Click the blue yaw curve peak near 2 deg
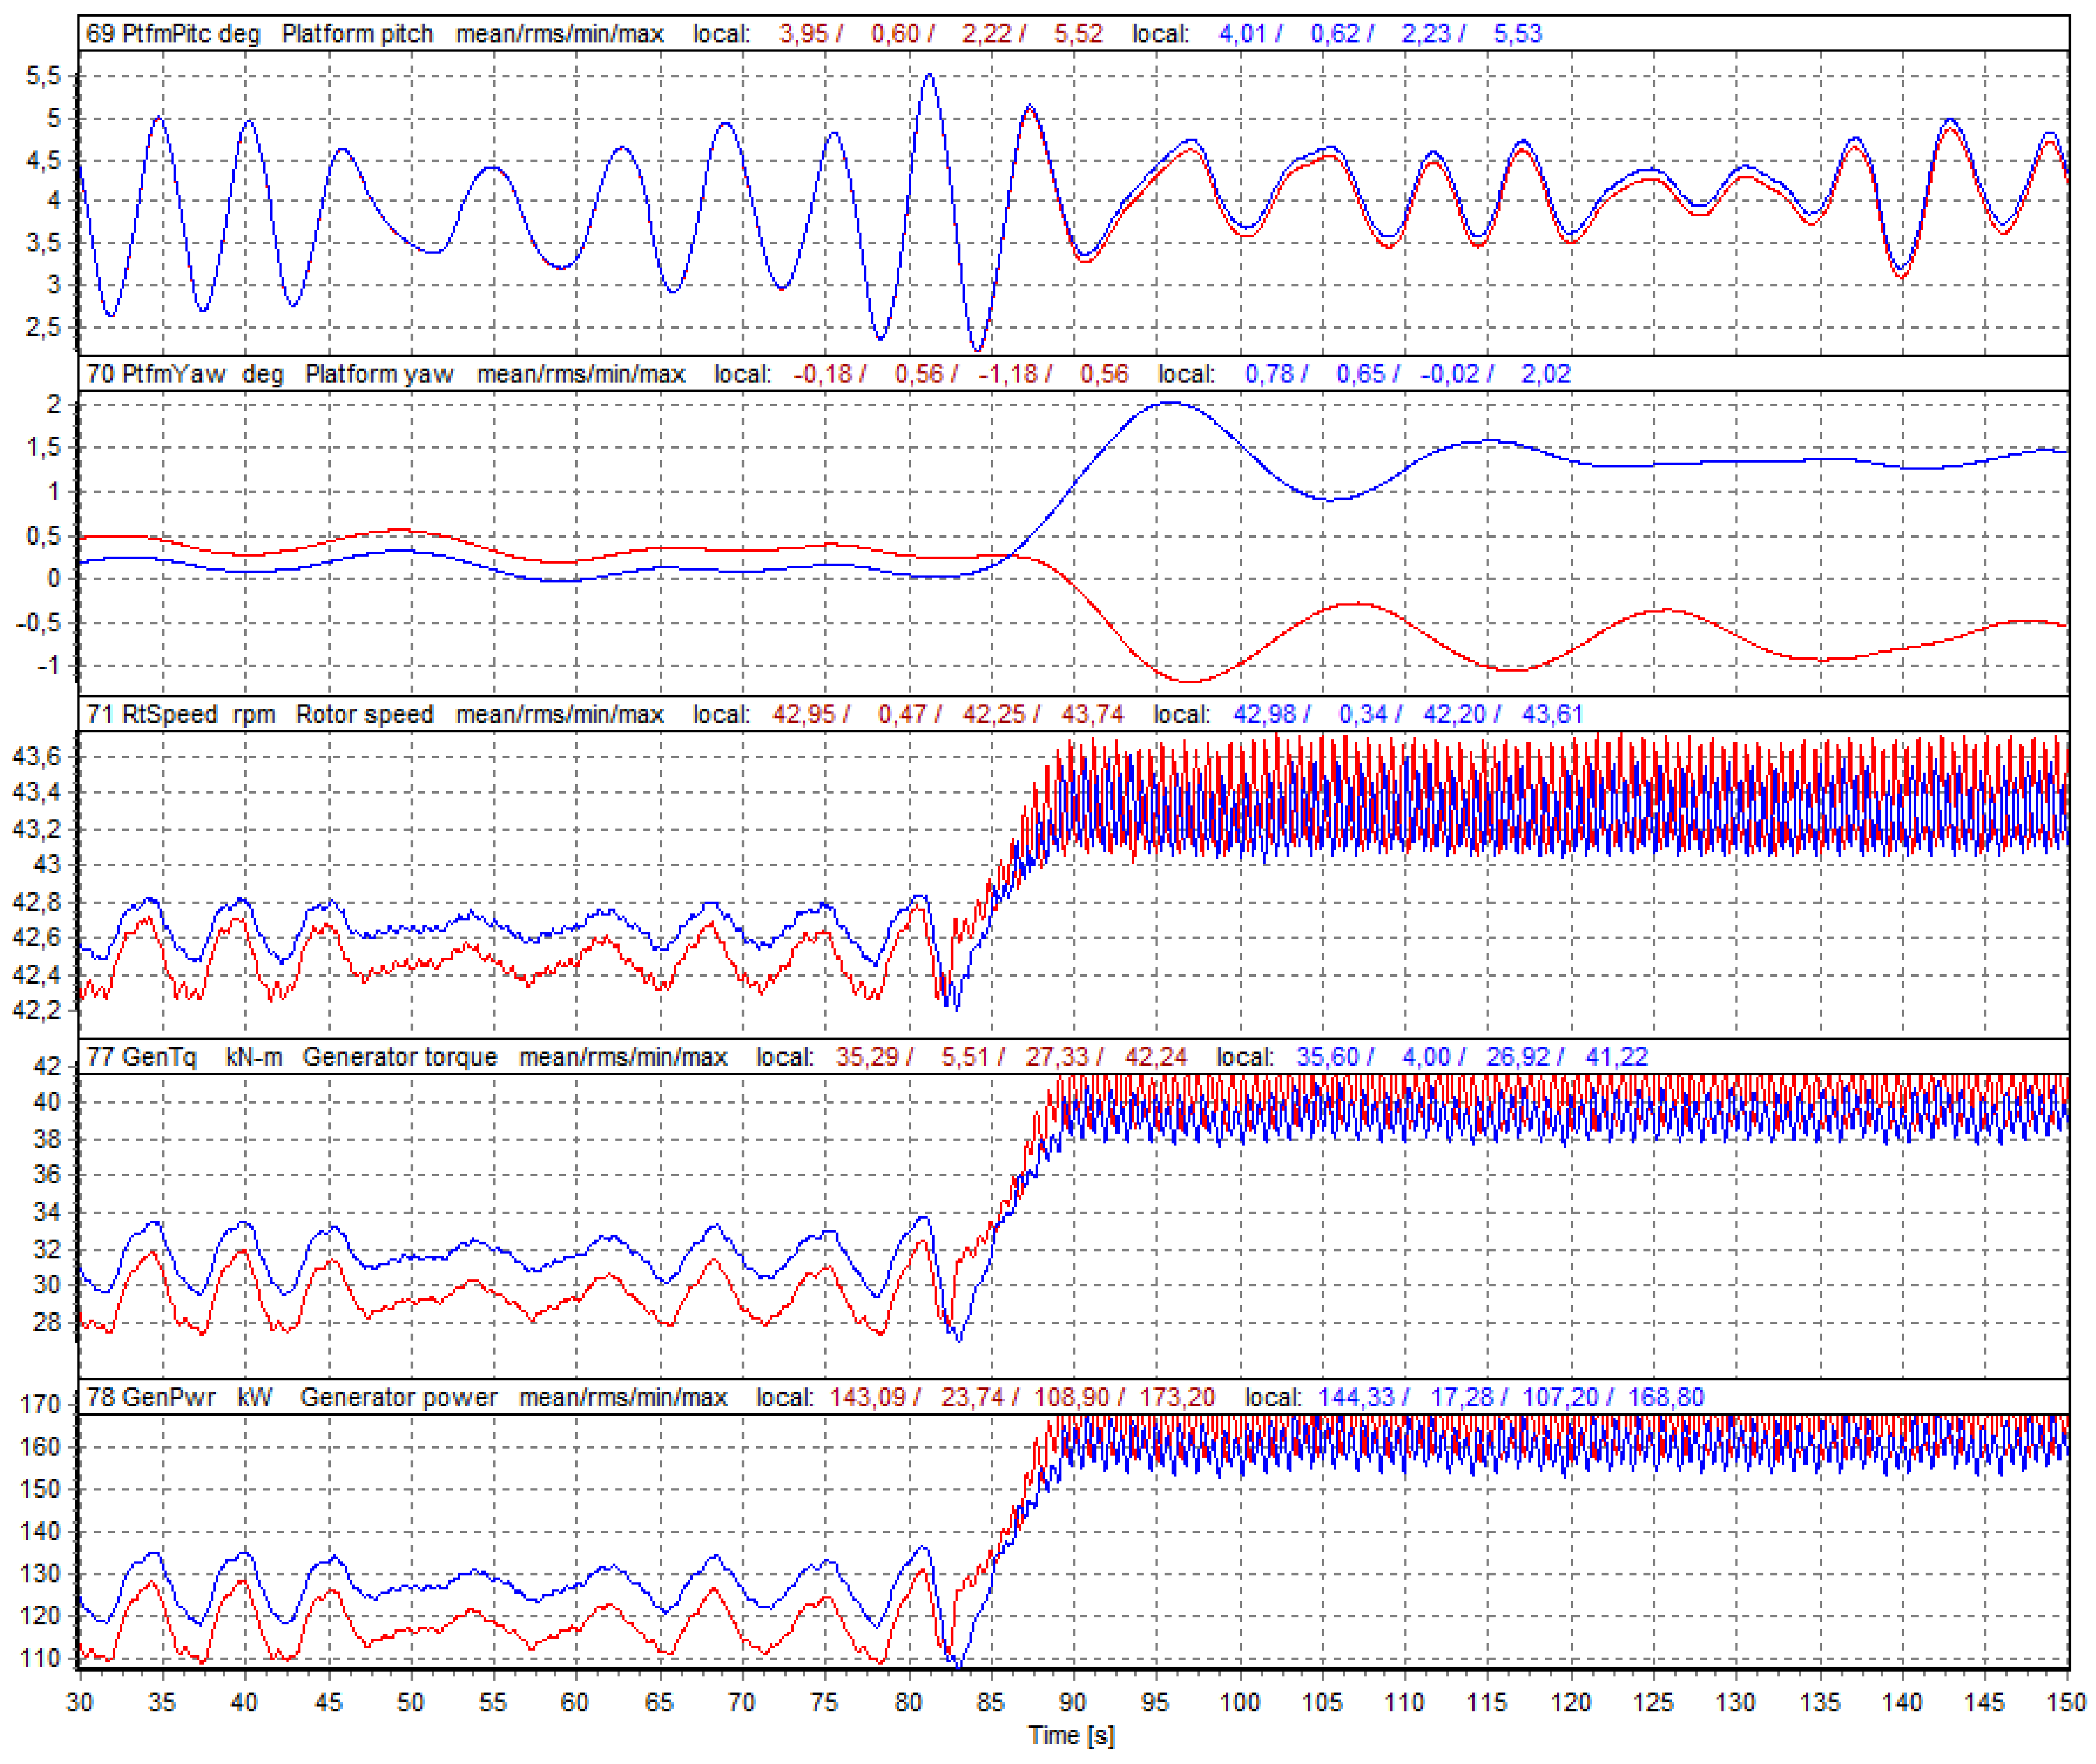The height and width of the screenshot is (1764, 2096). pos(1170,404)
